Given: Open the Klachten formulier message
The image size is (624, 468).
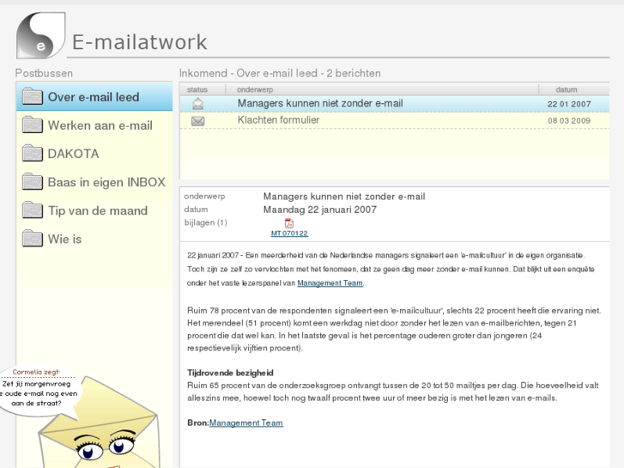Looking at the screenshot, I should 394,120.
